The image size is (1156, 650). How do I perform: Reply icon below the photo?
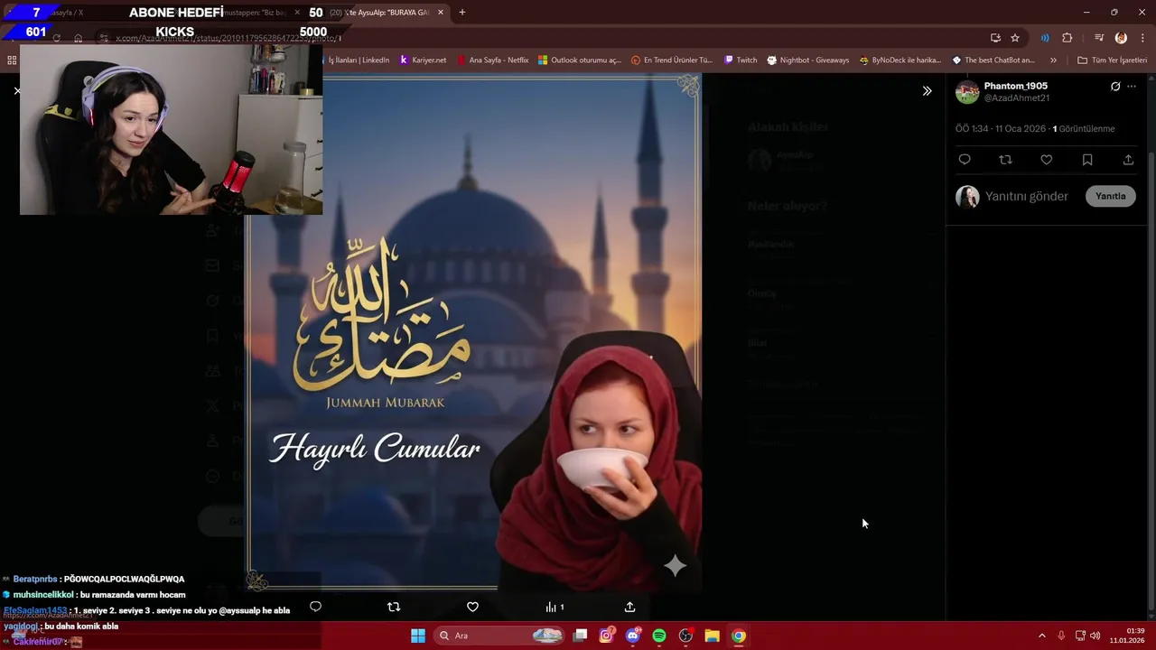tap(315, 607)
